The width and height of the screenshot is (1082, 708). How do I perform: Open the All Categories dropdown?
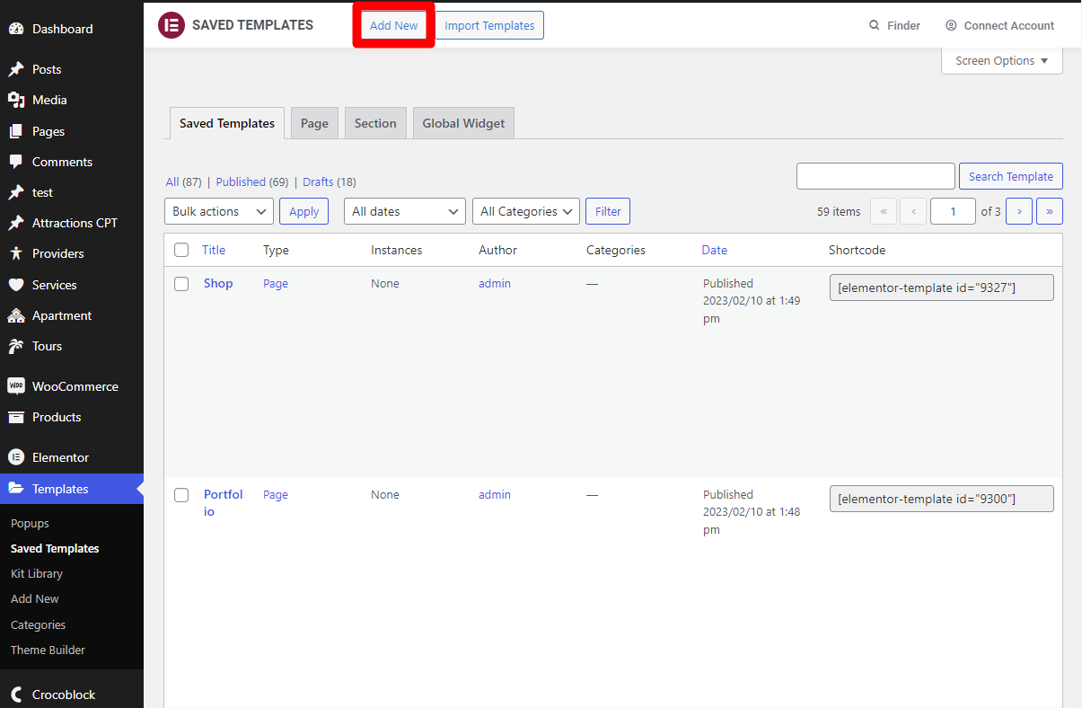click(525, 211)
